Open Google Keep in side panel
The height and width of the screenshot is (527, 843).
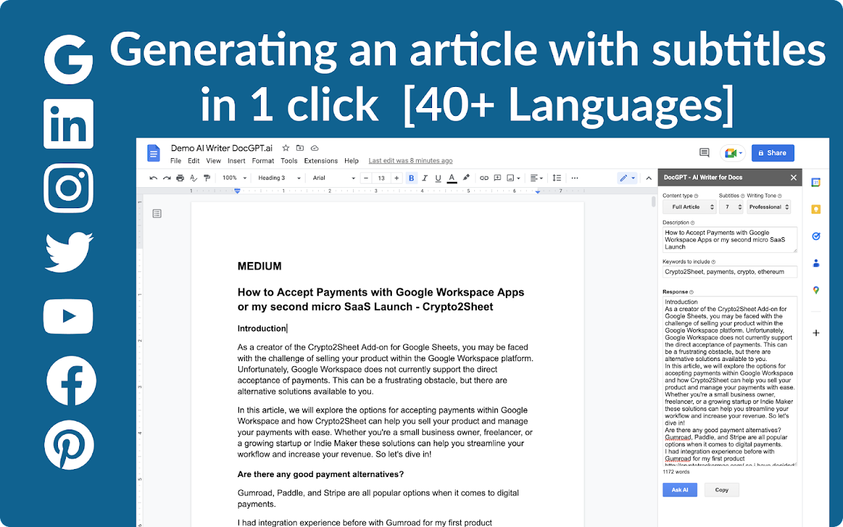click(816, 209)
